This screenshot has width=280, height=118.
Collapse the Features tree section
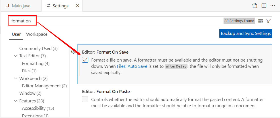15,101
